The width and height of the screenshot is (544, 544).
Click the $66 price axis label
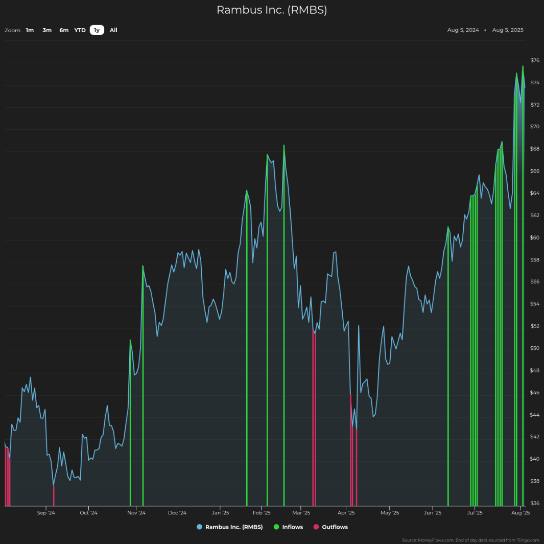pyautogui.click(x=535, y=171)
